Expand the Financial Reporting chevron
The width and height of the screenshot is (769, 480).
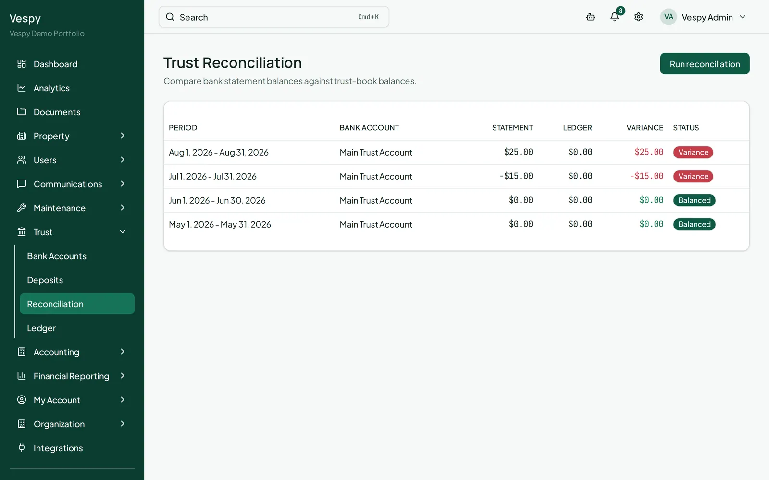tap(123, 376)
